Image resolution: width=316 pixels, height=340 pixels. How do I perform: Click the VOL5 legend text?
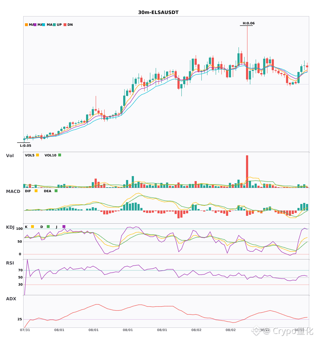pos(30,155)
